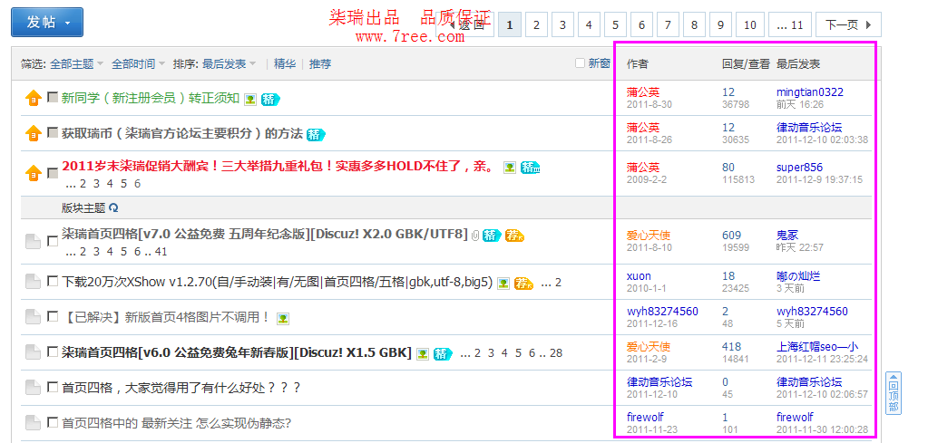Image resolution: width=928 pixels, height=443 pixels.
Task: Open the 发帖 post dropdown button
Action: coord(47,23)
